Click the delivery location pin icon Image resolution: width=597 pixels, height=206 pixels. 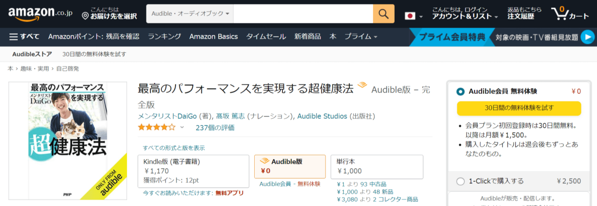pos(85,16)
